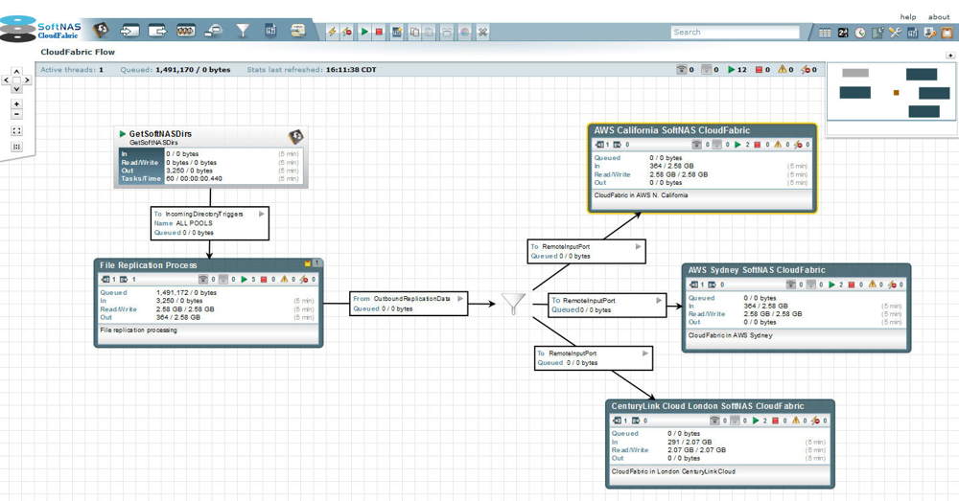
Task: Select the OutboundReplicationData connection label
Action: point(409,303)
